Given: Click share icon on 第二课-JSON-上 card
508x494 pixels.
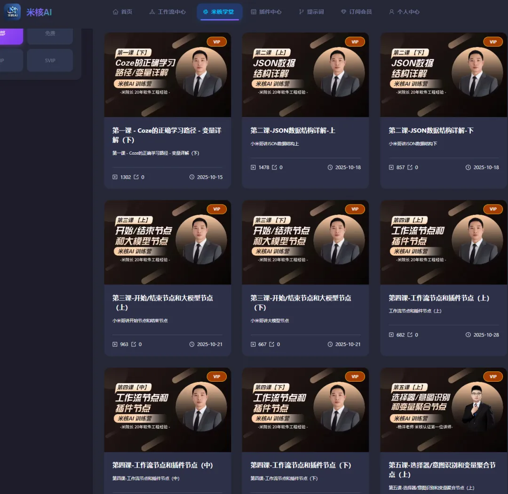Looking at the screenshot, I should [274, 167].
